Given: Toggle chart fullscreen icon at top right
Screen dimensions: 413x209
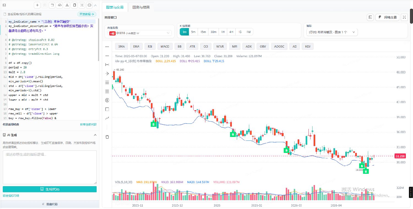Looking at the screenshot, I should click(x=404, y=17).
